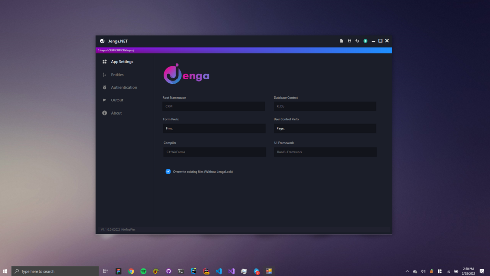Click the Output play arrow icon

[105, 100]
